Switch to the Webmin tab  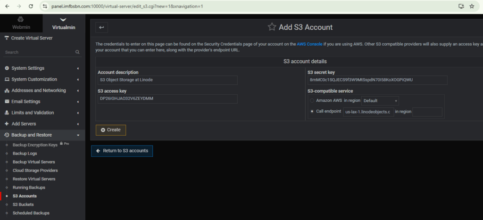pos(21,23)
